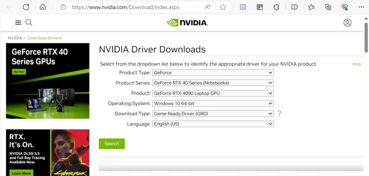Open the extension icon beside the 'n' icon
The width and height of the screenshot is (369, 176).
(x=260, y=7)
